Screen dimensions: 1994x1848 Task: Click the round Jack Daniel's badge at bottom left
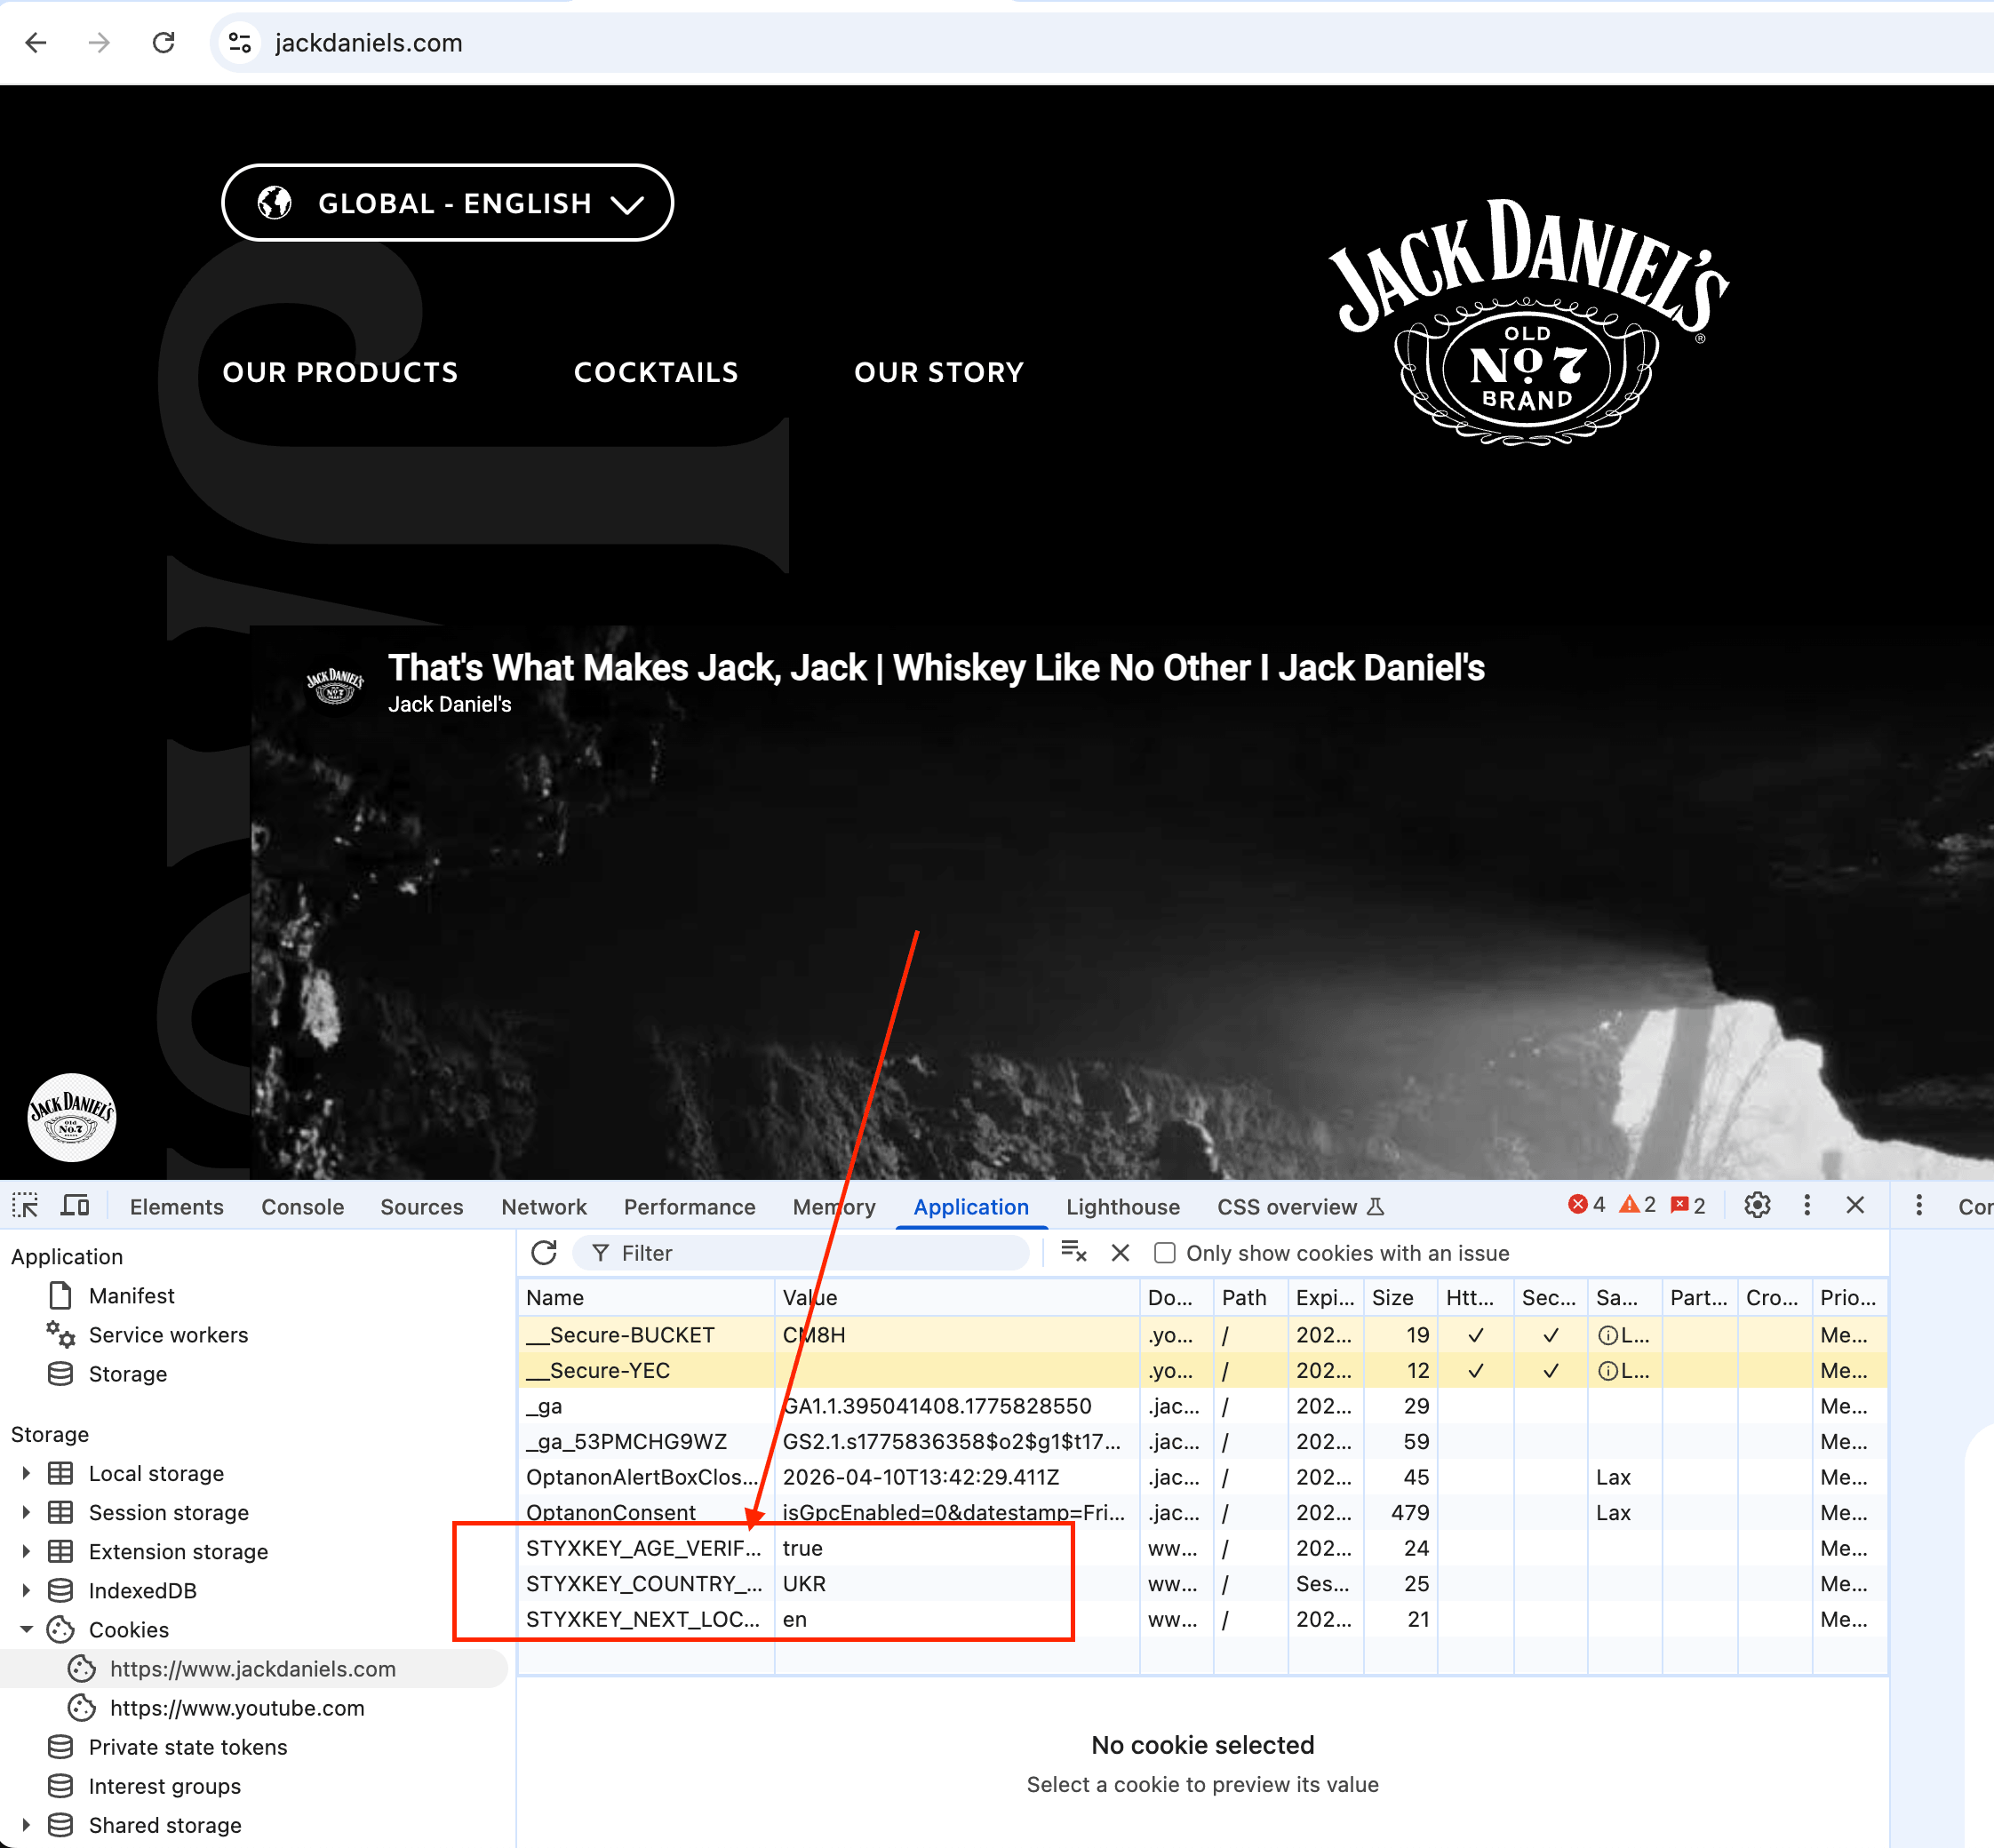[71, 1118]
